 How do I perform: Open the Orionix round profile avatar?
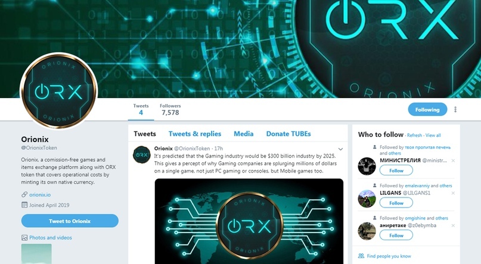58,91
